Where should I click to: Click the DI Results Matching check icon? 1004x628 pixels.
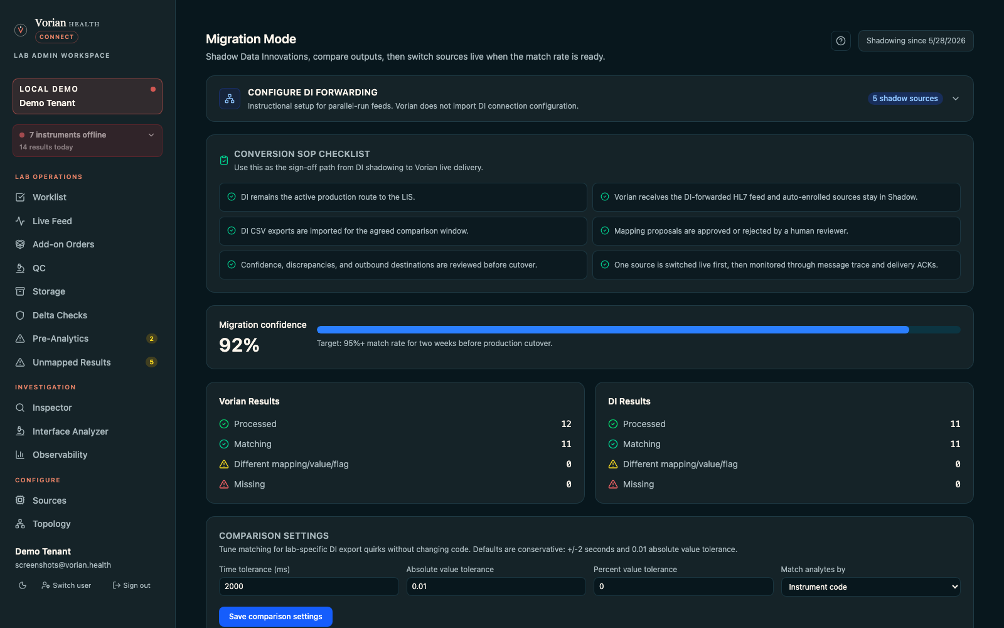pyautogui.click(x=613, y=444)
